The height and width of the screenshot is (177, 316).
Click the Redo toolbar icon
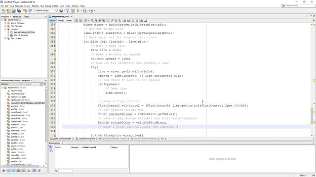pos(30,11)
